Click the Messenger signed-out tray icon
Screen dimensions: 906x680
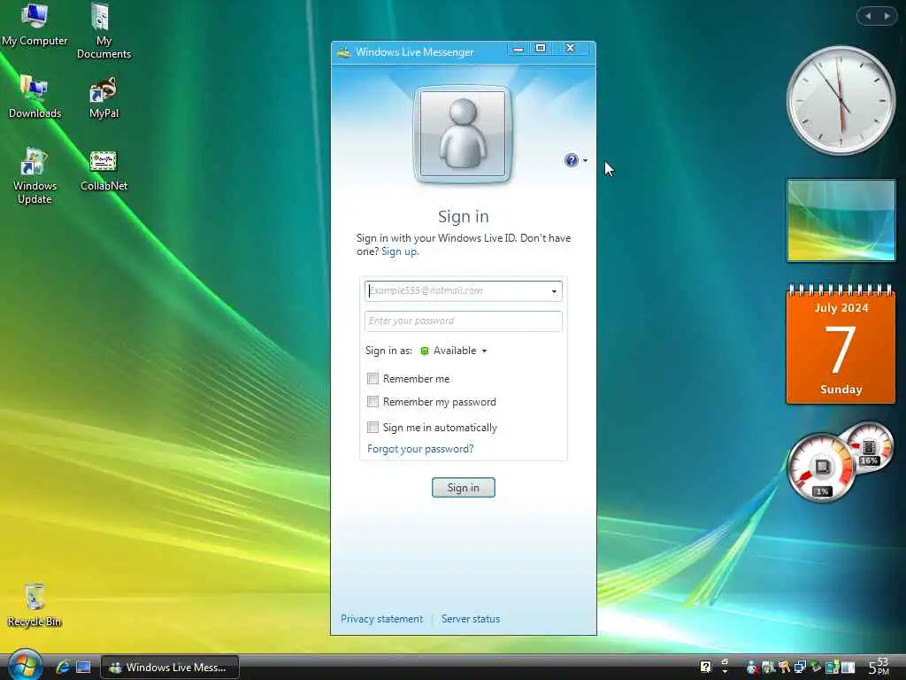tap(752, 668)
